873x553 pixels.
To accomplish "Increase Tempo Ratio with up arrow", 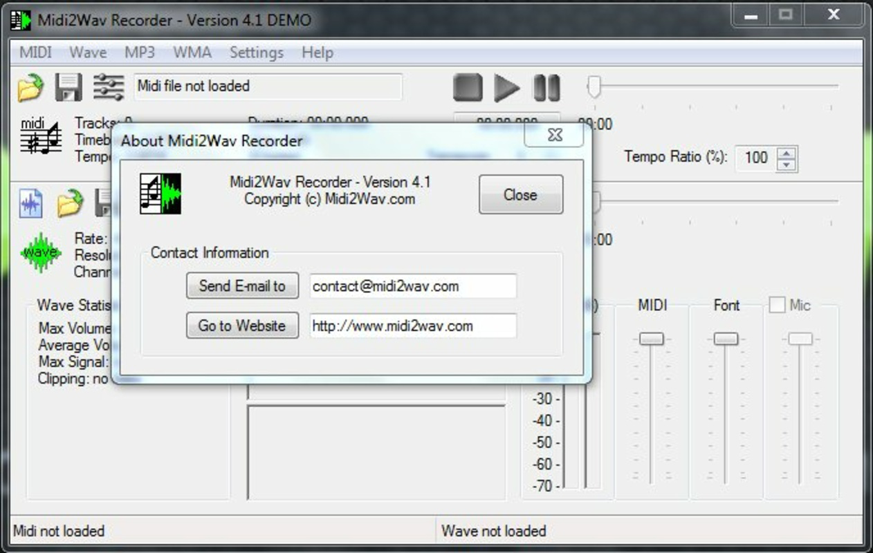I will (787, 153).
